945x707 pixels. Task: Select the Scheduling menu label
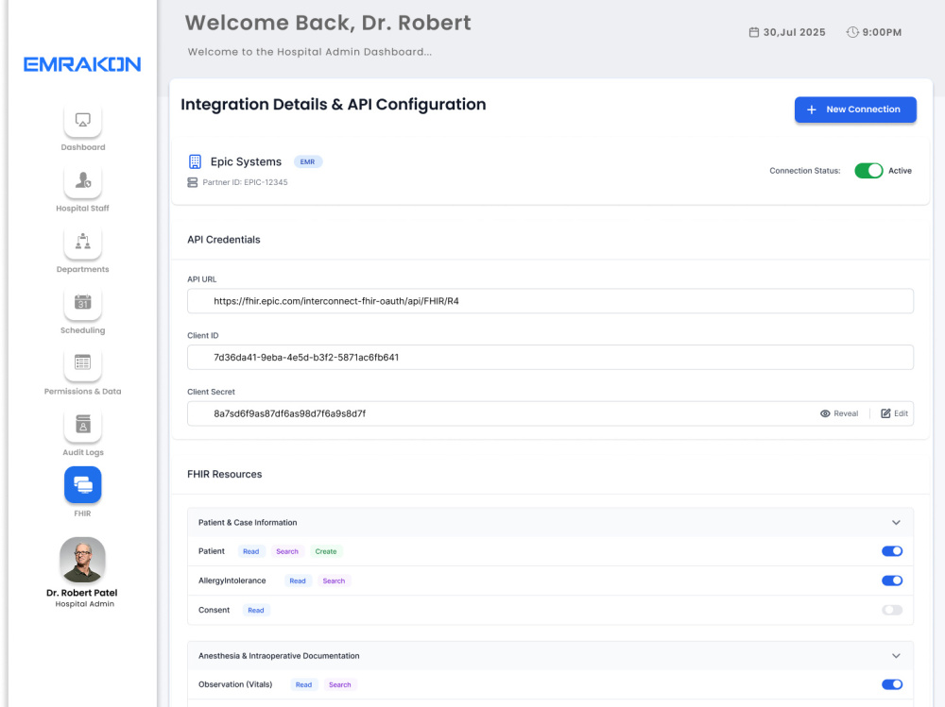click(x=82, y=330)
